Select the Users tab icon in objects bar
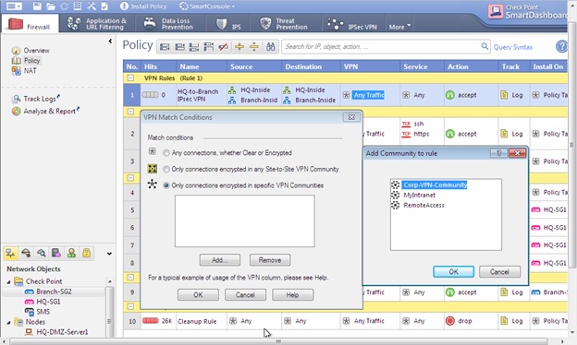This screenshot has height=345, width=577. [x=71, y=253]
